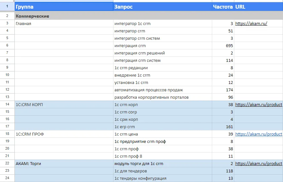Select row 14 via its row header
Viewport: 283px width, 182px height.
click(7, 105)
